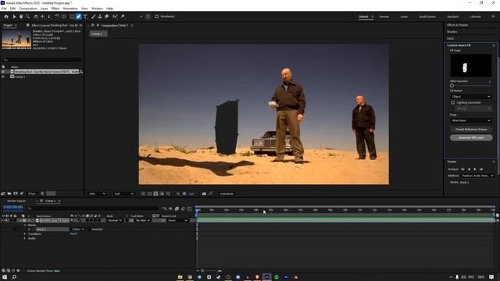This screenshot has height=281, width=500.
Task: Toggle the RotoBezier checkbox
Action: tap(156, 16)
